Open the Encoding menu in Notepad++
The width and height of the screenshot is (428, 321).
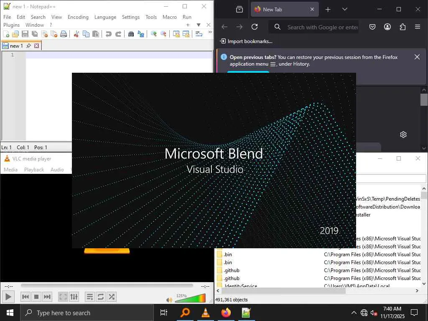pyautogui.click(x=78, y=17)
